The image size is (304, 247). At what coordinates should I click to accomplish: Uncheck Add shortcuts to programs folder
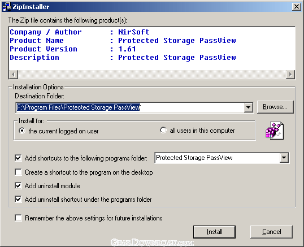click(18, 158)
